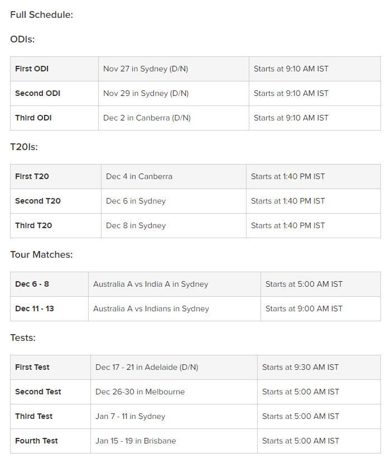Click Dec 6 in Sydney T20 cell
This screenshot has width=391, height=463.
pos(136,201)
